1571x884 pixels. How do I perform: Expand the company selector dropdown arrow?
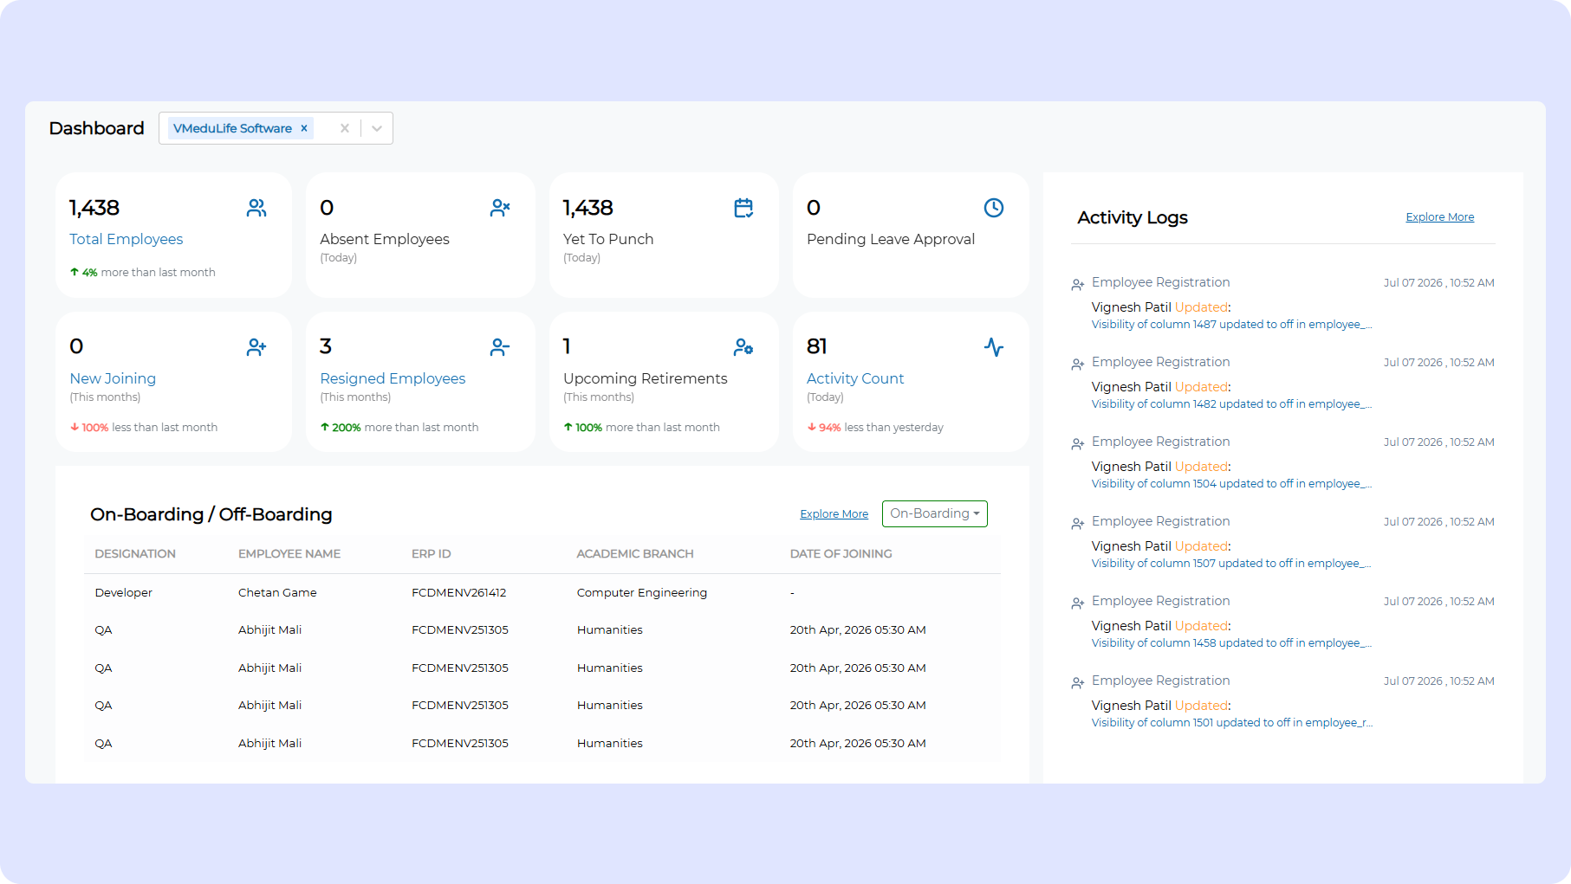click(x=377, y=128)
